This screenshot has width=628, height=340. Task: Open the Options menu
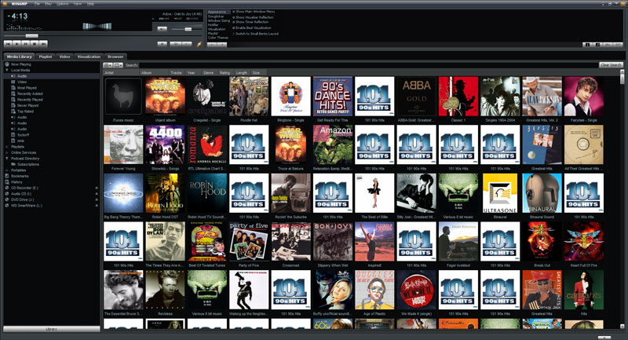pyautogui.click(x=63, y=4)
